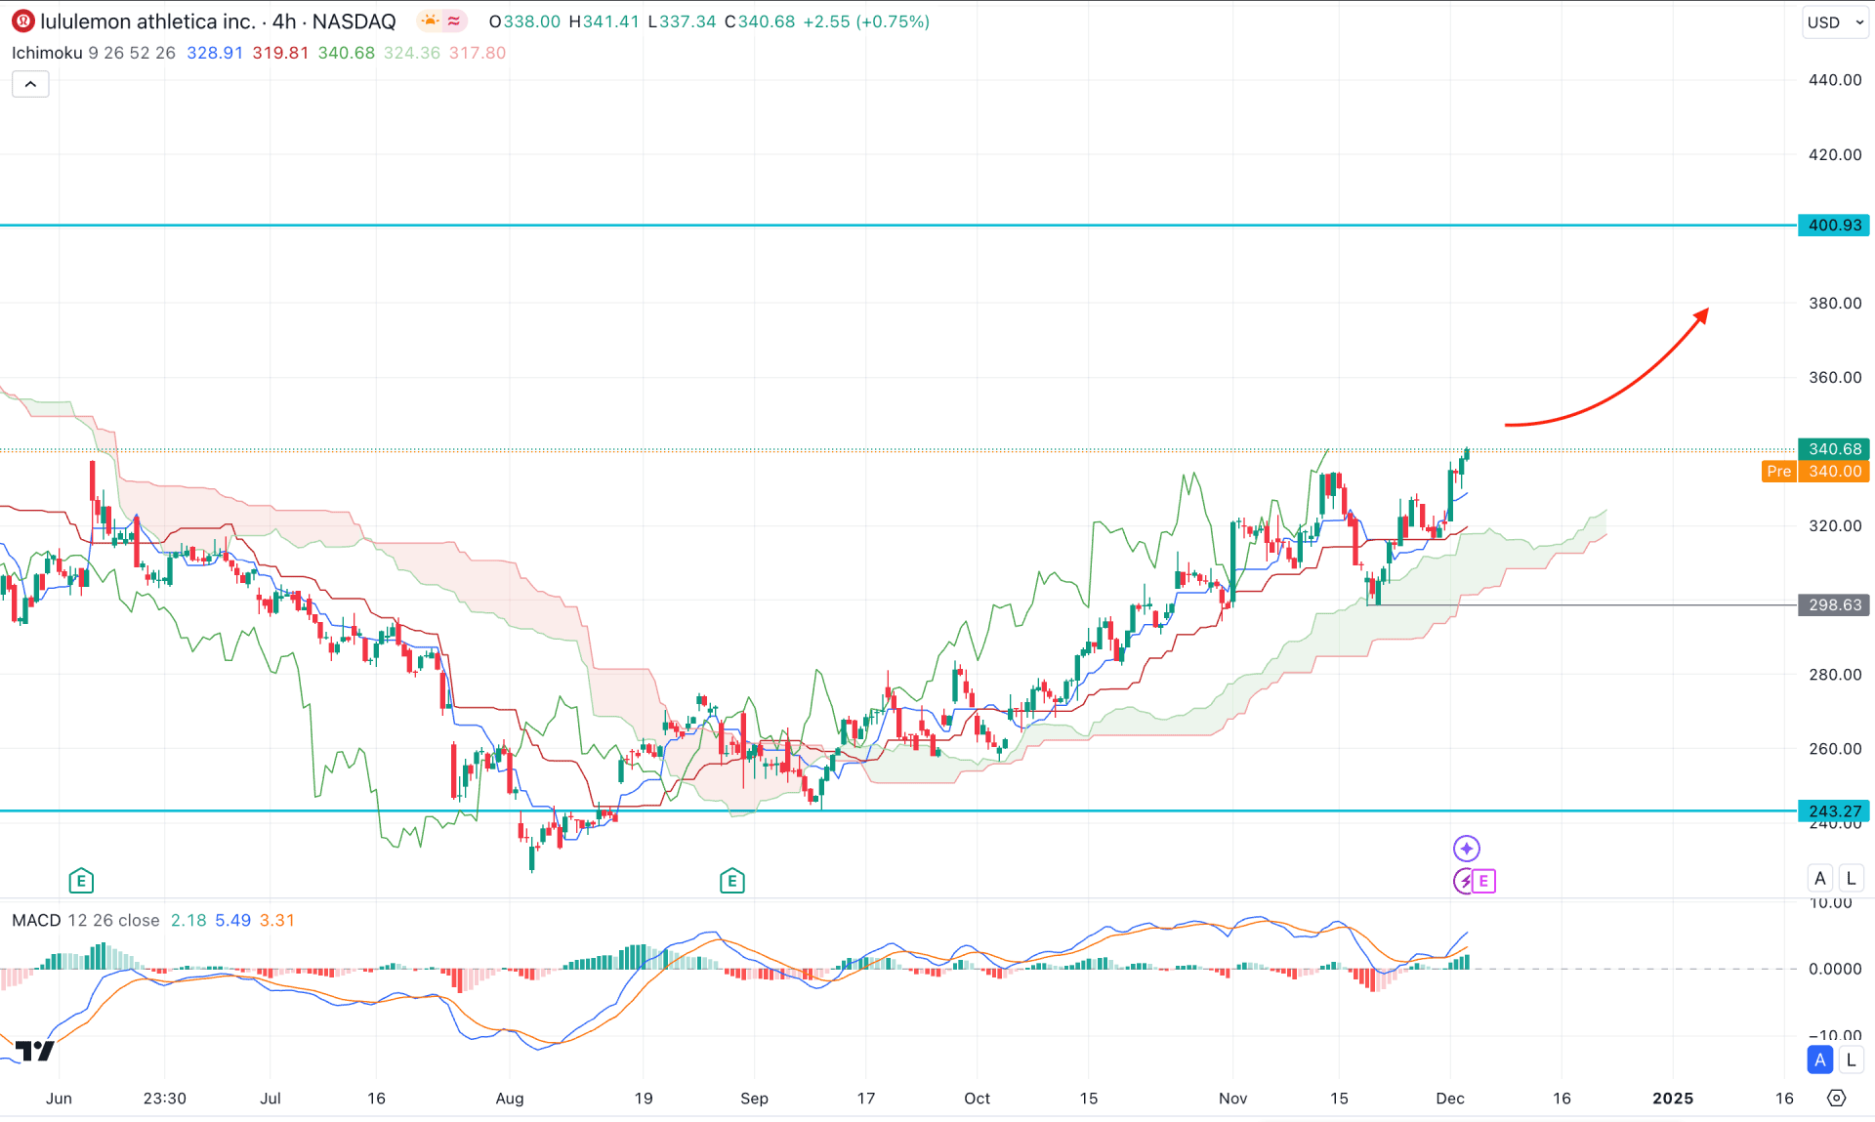Click the Ichimoku value 317.80

tap(478, 53)
